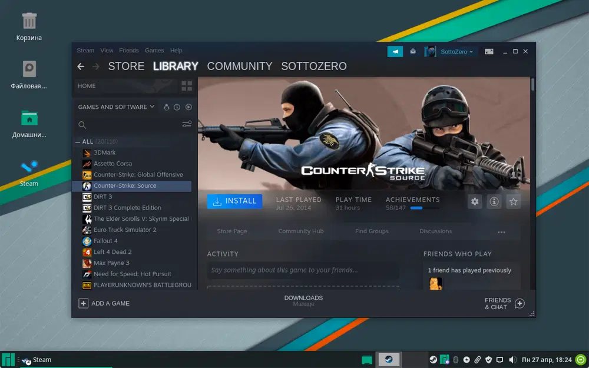Click the activity say something field
This screenshot has width=589, height=368.
click(303, 270)
